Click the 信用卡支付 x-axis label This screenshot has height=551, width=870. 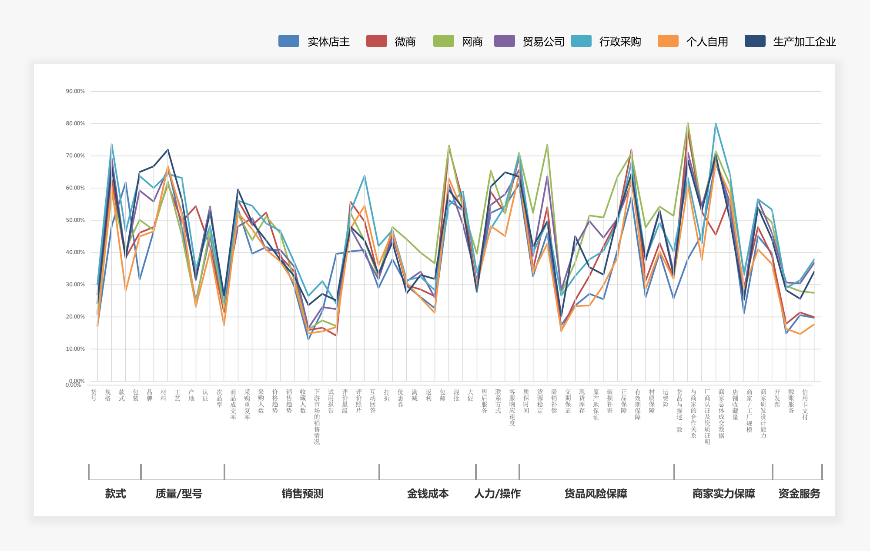(805, 404)
